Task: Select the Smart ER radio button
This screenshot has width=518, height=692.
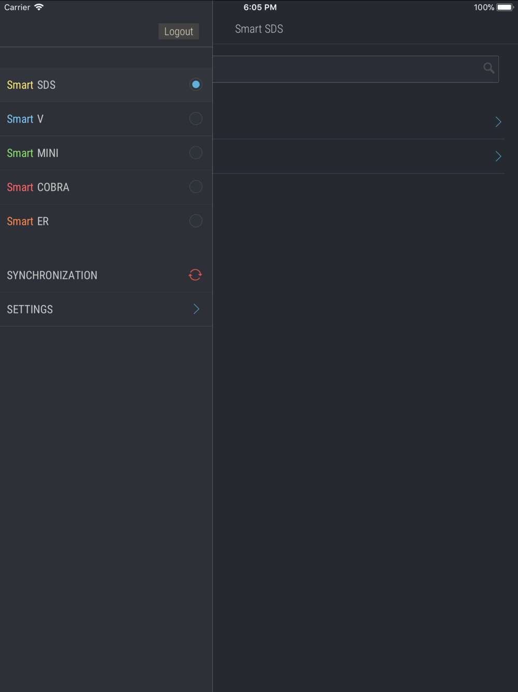Action: (x=196, y=221)
